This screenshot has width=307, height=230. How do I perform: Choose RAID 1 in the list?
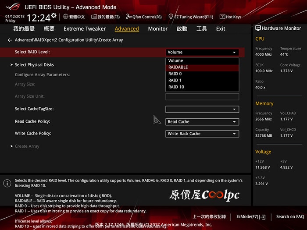point(202,80)
